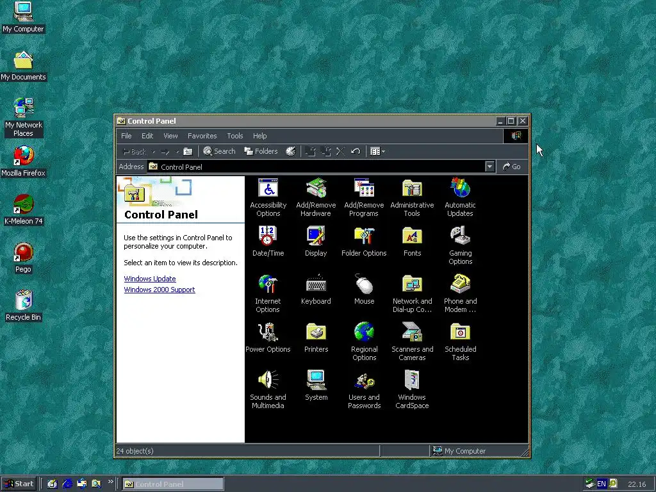
Task: Open Network and Dial-up Connections
Action: (x=412, y=293)
